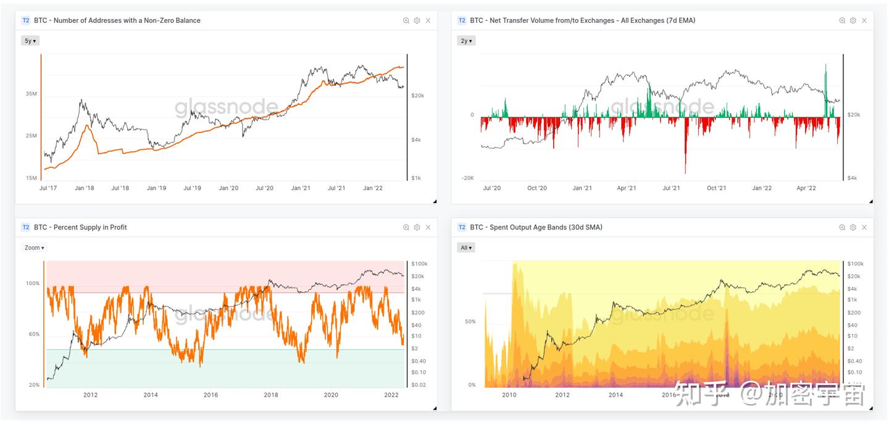Open the Net Transfer Volume from/to Exchanges title
The image size is (889, 430).
(582, 20)
